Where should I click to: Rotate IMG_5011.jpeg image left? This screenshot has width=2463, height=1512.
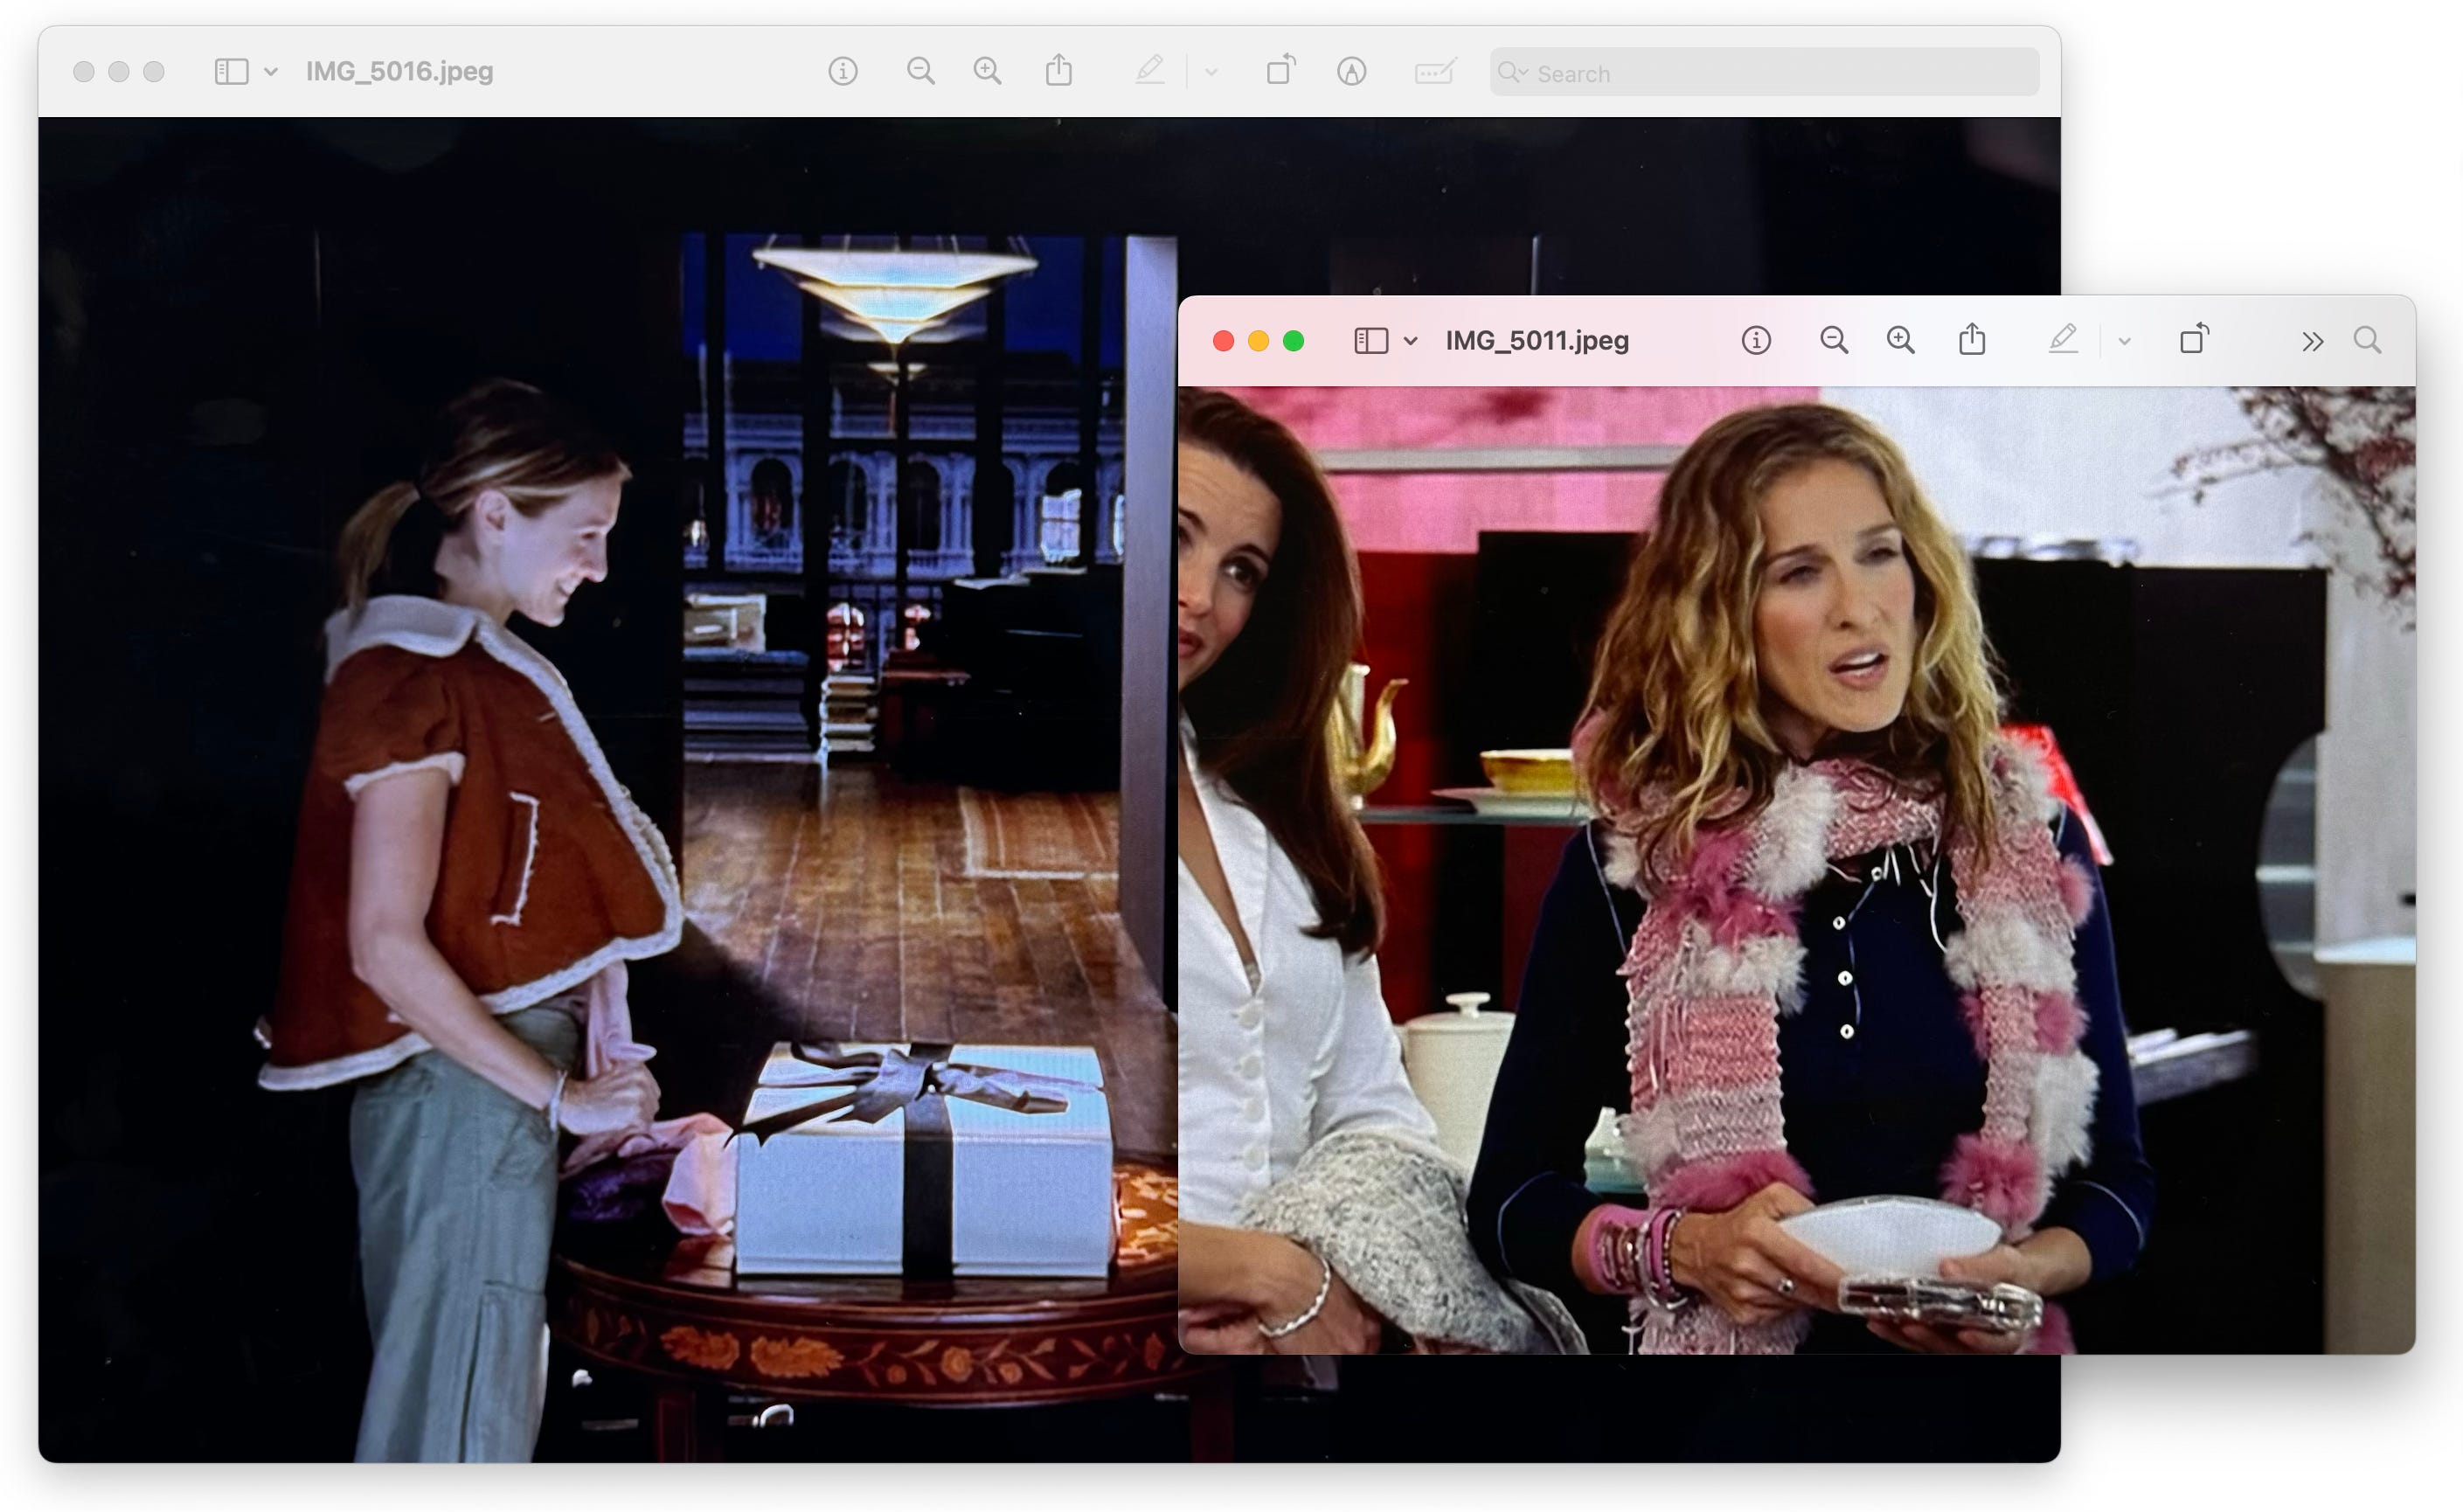pos(2194,339)
